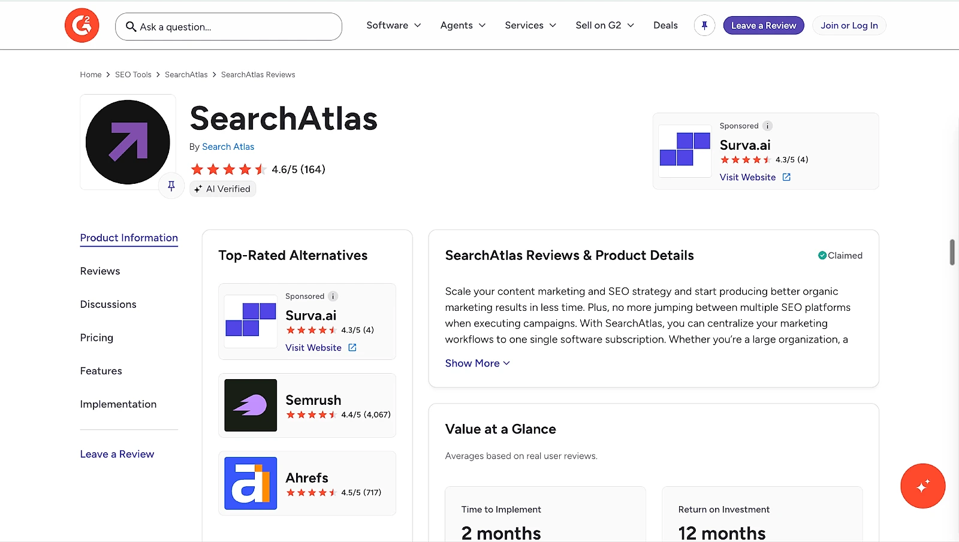This screenshot has height=542, width=959.
Task: Open the Search Atlas vendor link
Action: tap(228, 147)
